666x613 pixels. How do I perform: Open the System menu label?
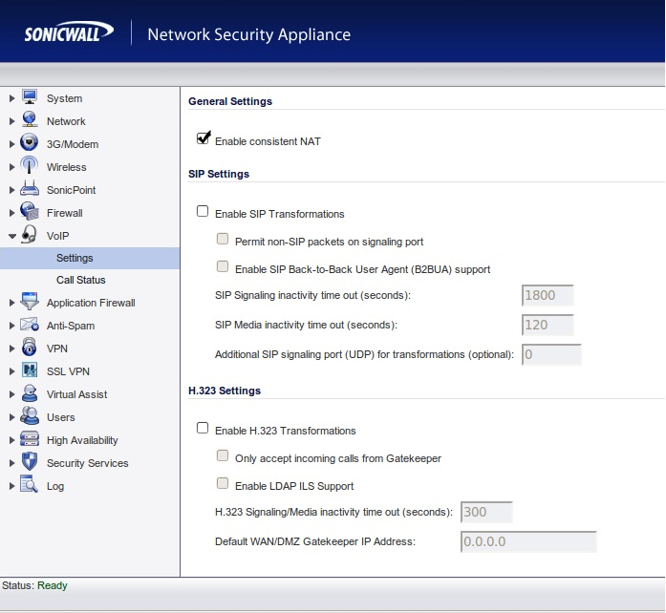pos(65,98)
